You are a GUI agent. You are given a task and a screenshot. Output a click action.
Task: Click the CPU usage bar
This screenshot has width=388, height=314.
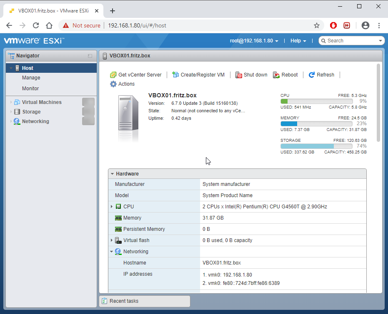coord(316,101)
